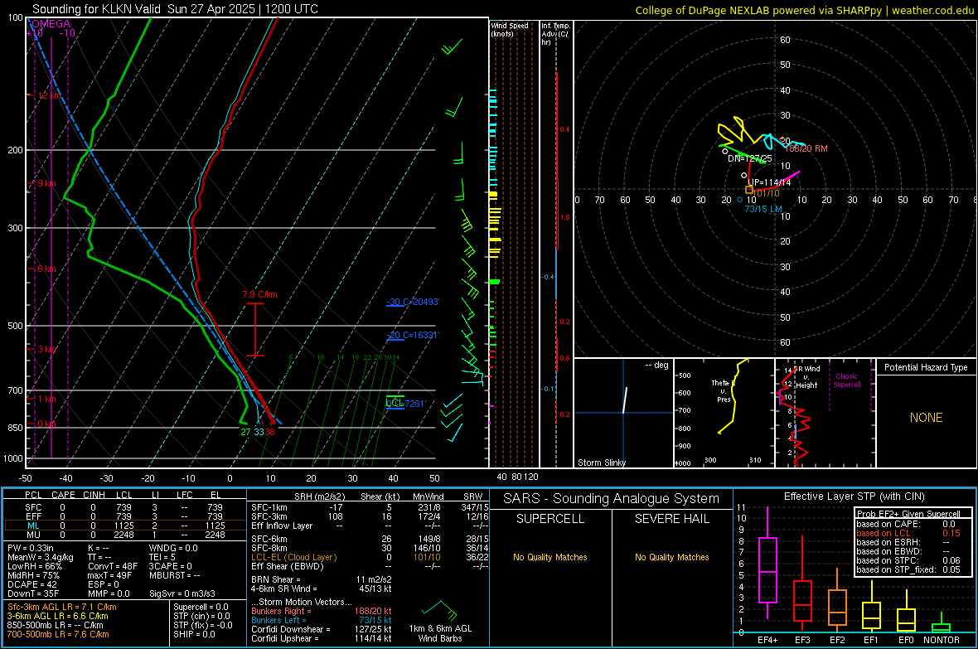Click 'Effective Layer STP (with CIN)' title

point(854,496)
